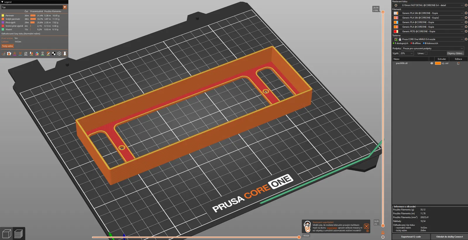
Task: Toggle color changes visibility icon
Action: click(x=37, y=54)
